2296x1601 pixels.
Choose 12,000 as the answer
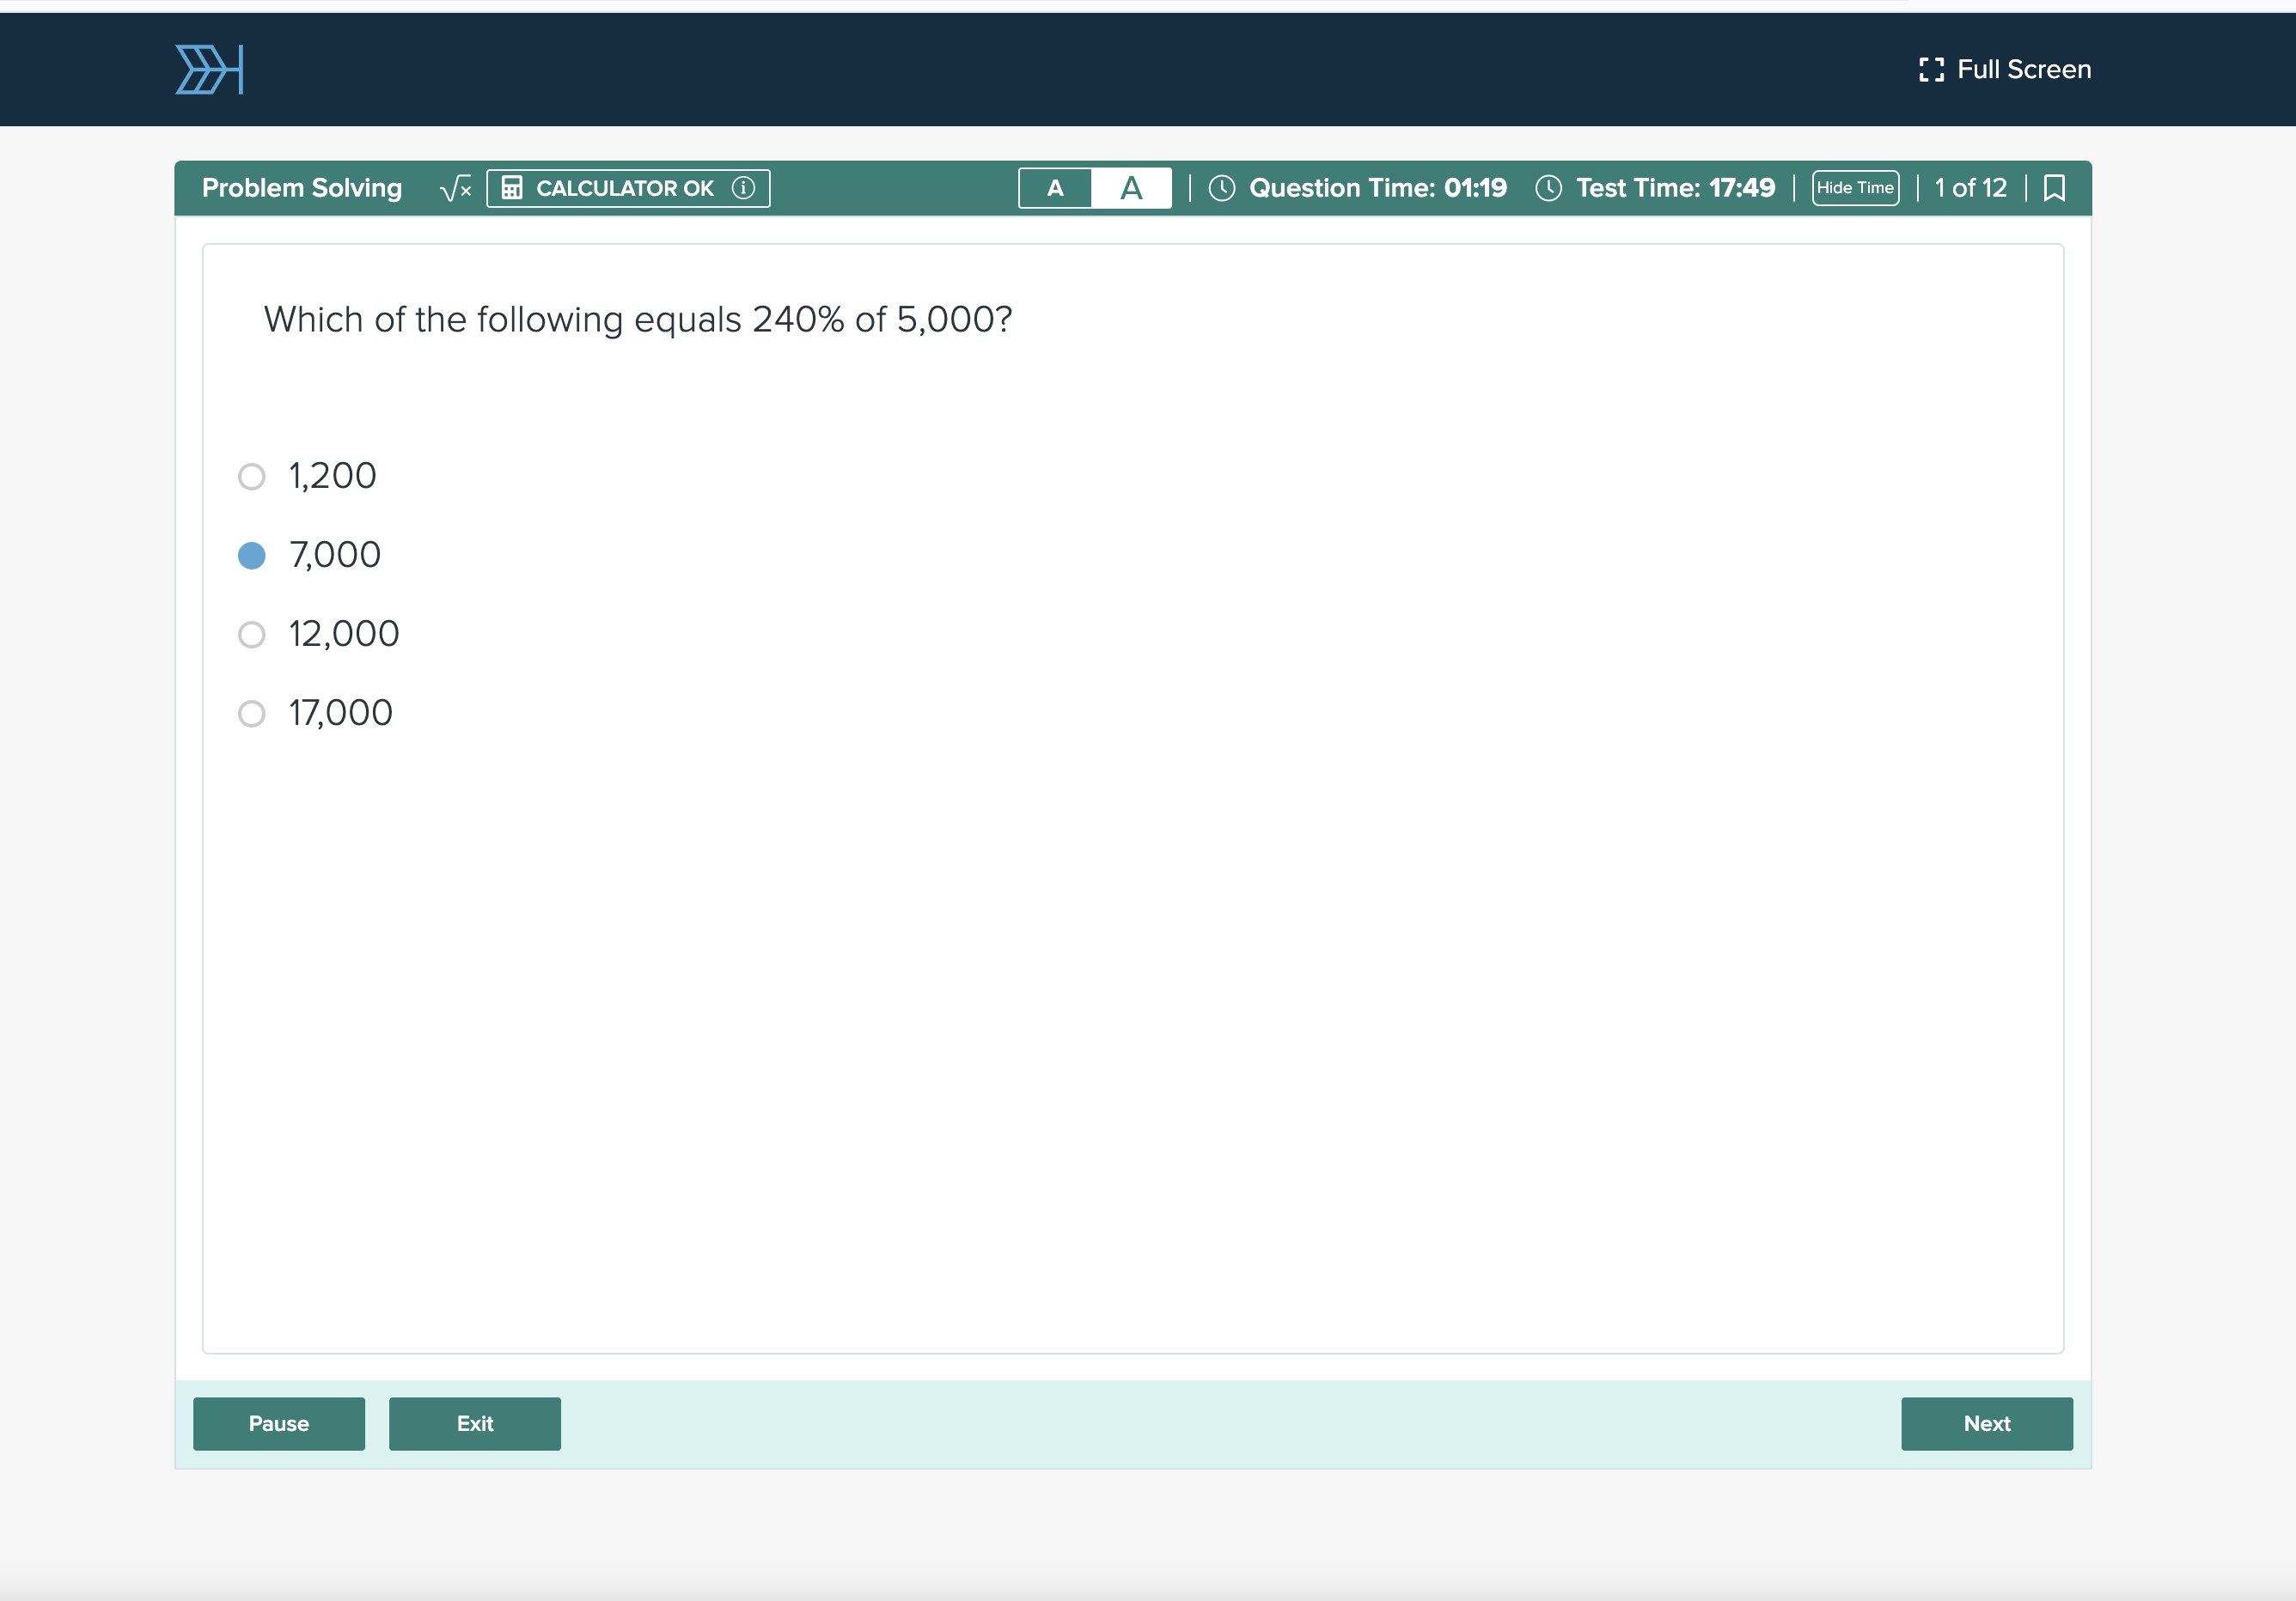click(x=252, y=634)
